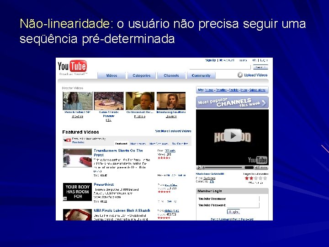The height and width of the screenshot is (247, 329).
Task: Select the Most Viewed sub-tab
Action: (138, 144)
